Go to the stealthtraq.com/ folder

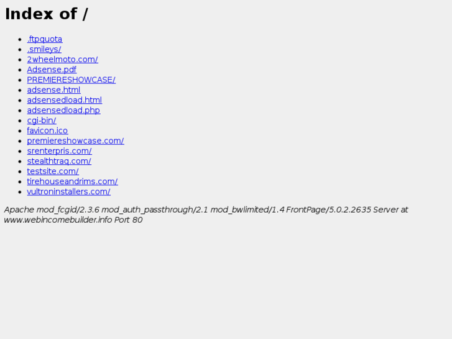pos(59,161)
